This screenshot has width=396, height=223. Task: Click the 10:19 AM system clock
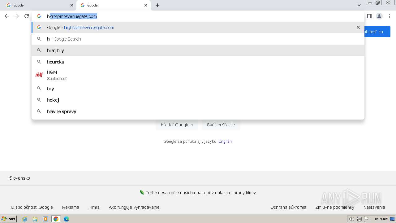[380, 219]
